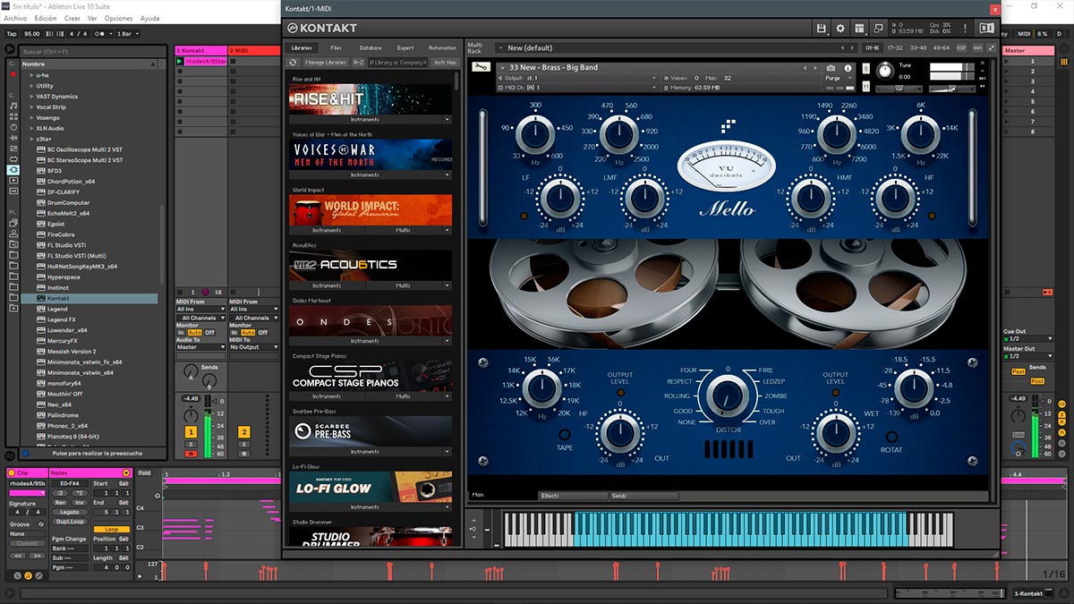The width and height of the screenshot is (1074, 604).
Task: Click the Tap tempo button
Action: pos(12,34)
